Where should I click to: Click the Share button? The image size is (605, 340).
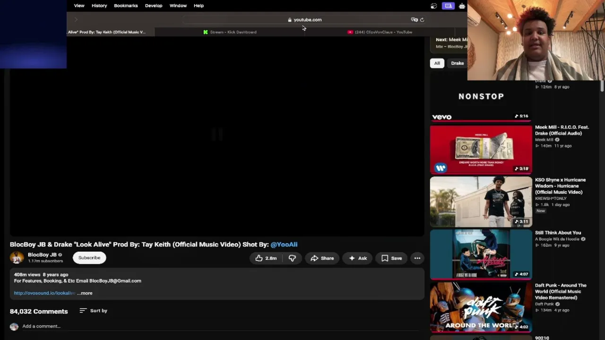point(322,258)
